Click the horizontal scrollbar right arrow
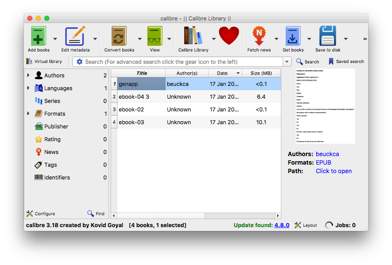This screenshot has height=265, width=392. [x=278, y=216]
